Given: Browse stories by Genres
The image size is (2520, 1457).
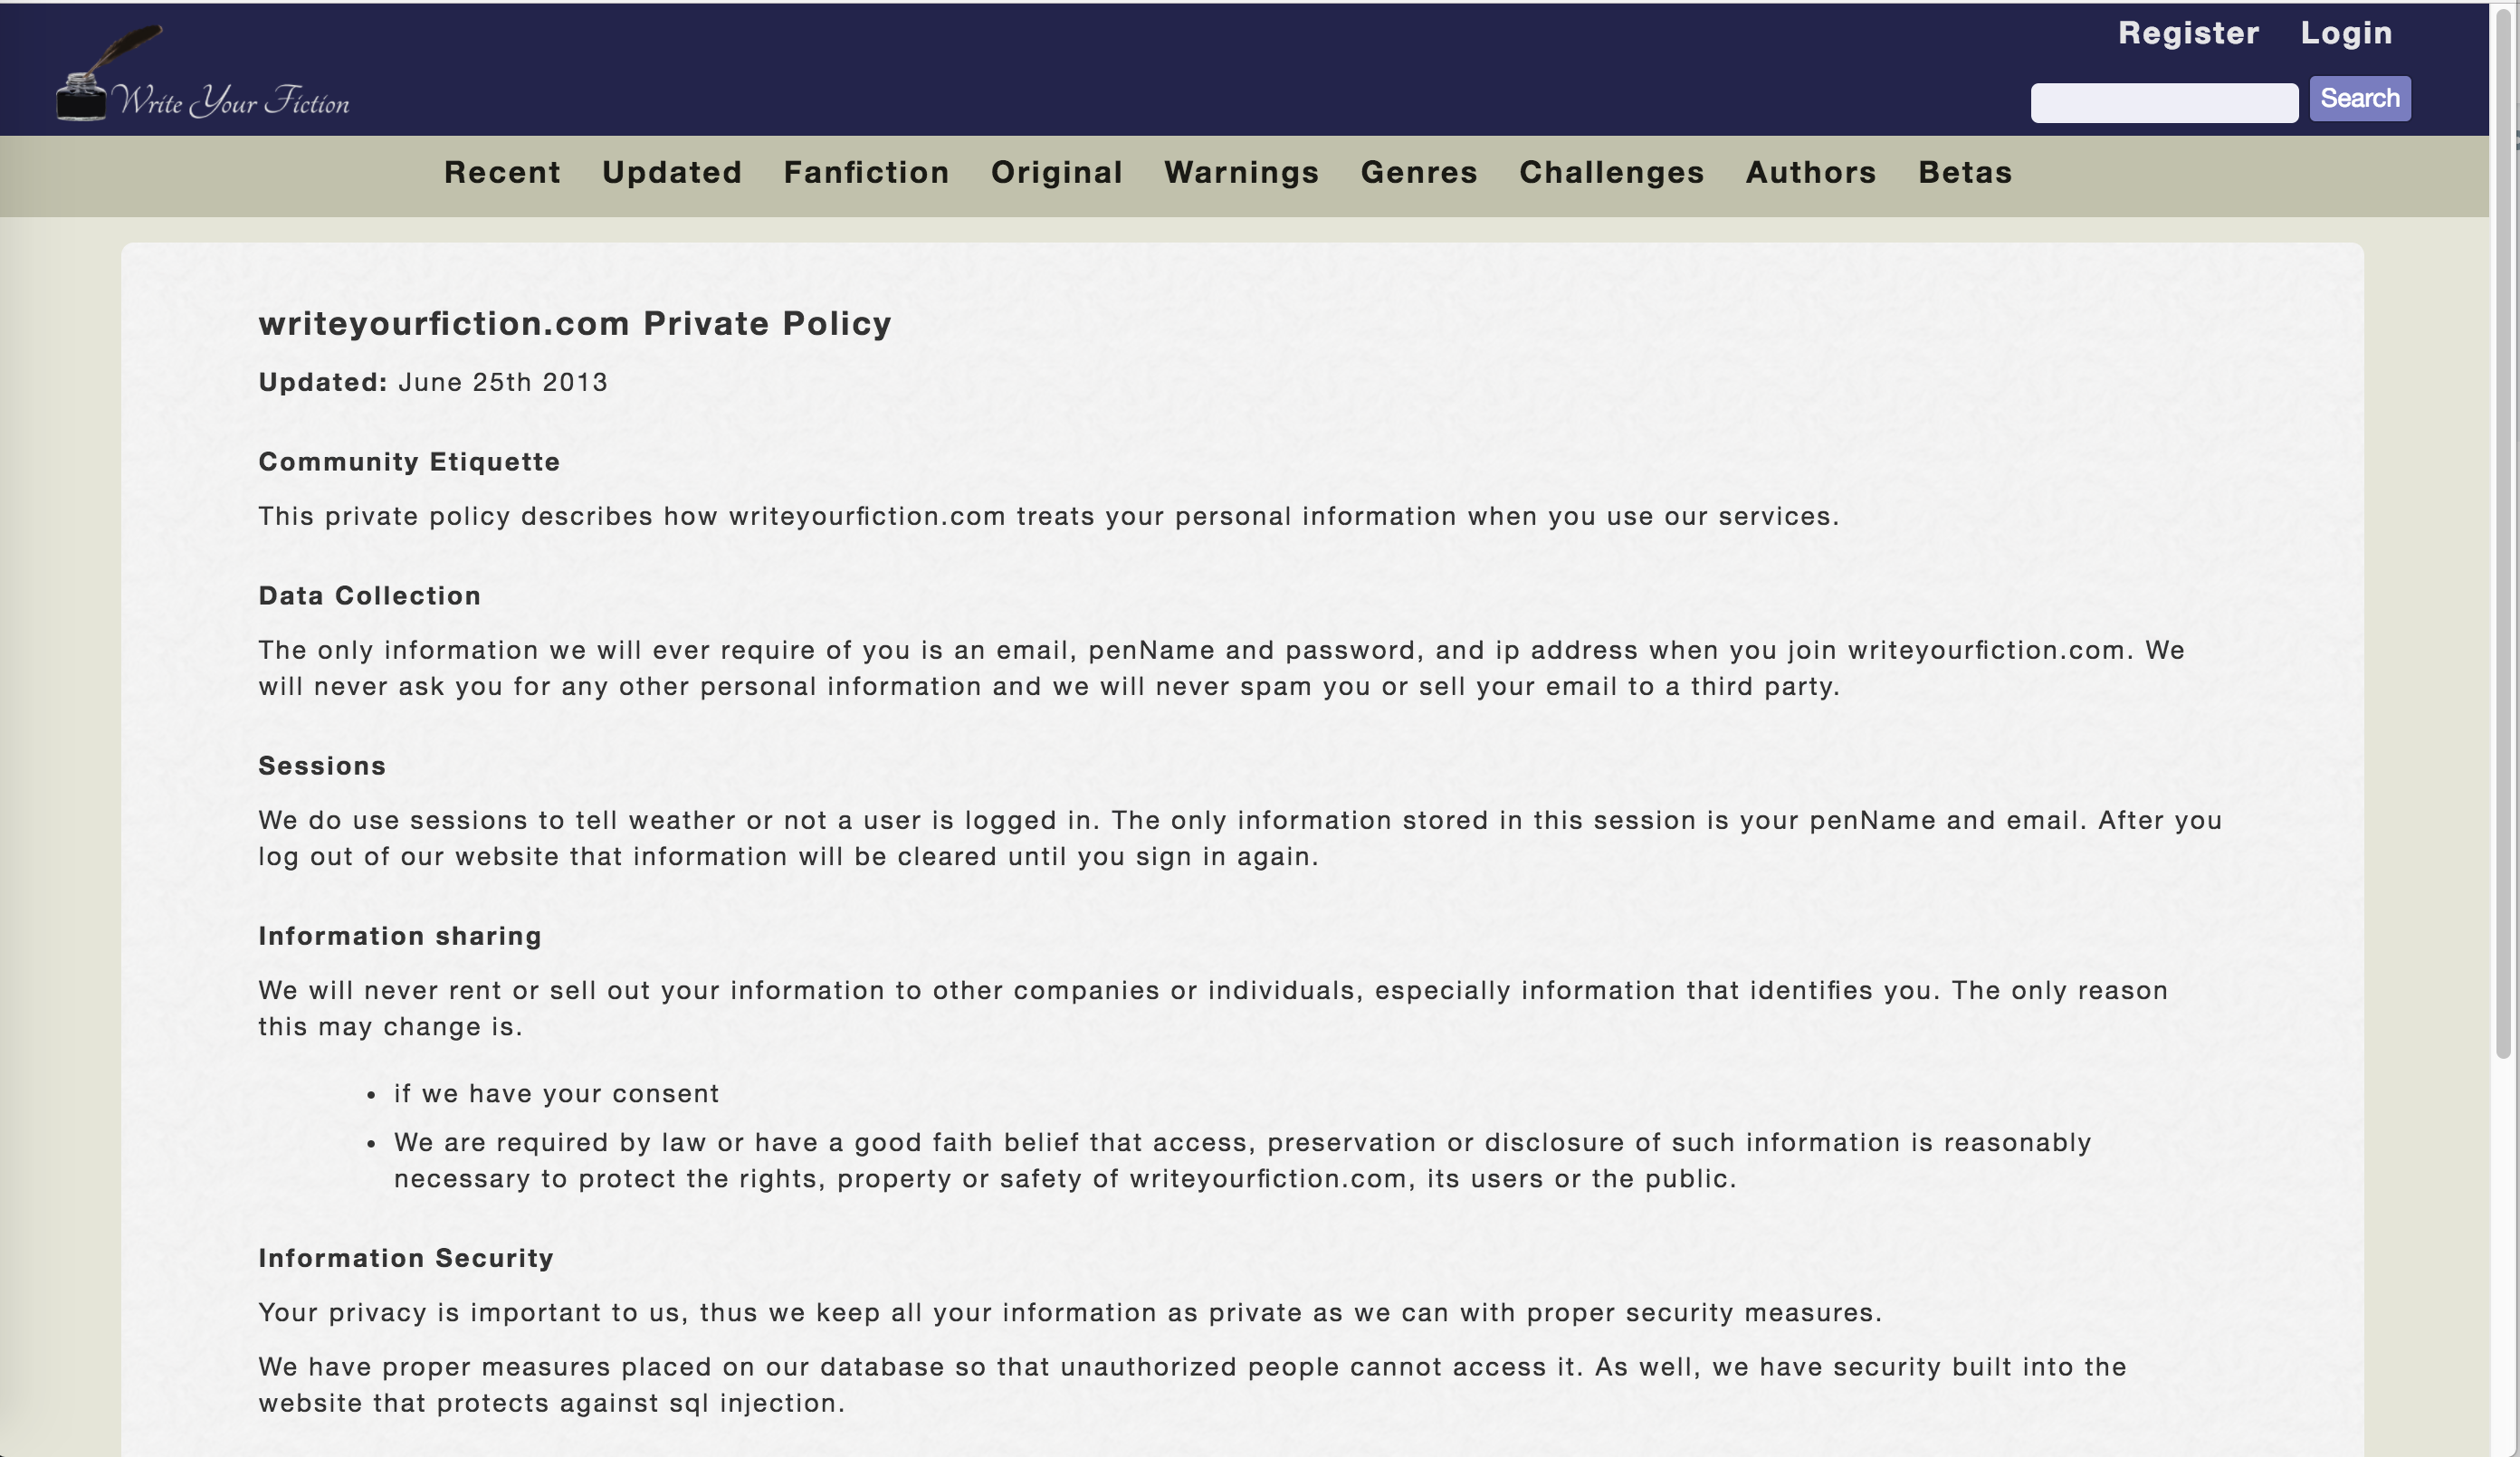Looking at the screenshot, I should pos(1418,172).
